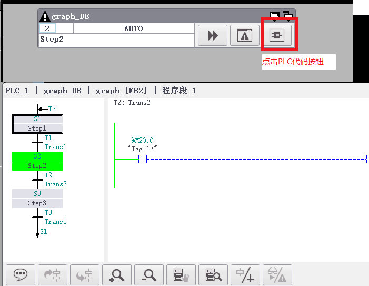This screenshot has width=369, height=286.
Task: Click the network search magnifier button
Action: pos(213,275)
